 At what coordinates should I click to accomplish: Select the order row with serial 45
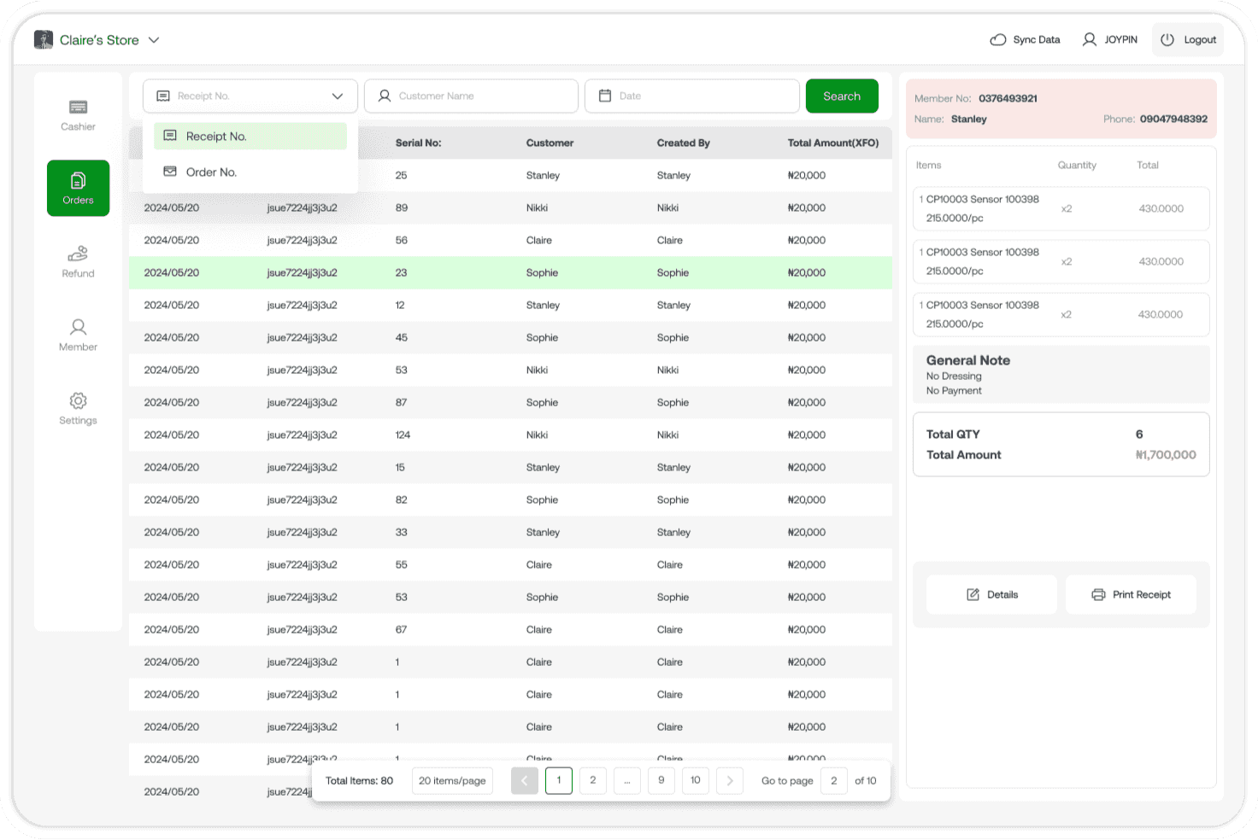(x=510, y=337)
